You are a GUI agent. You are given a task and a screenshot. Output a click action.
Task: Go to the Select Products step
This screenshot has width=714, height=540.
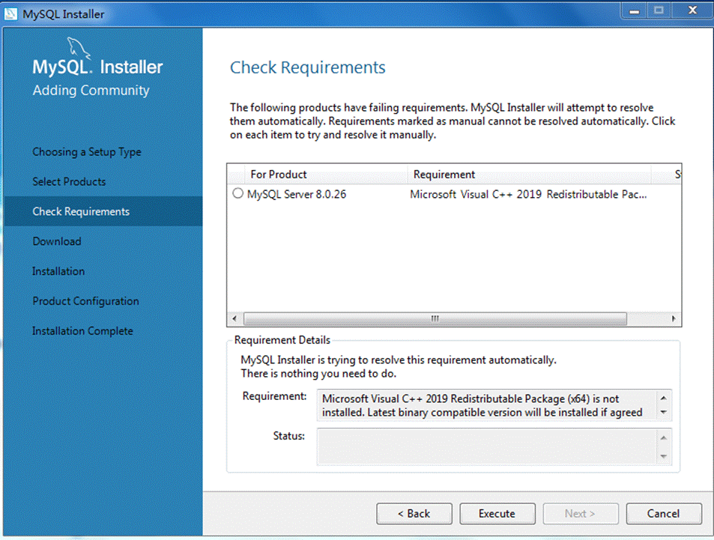69,182
